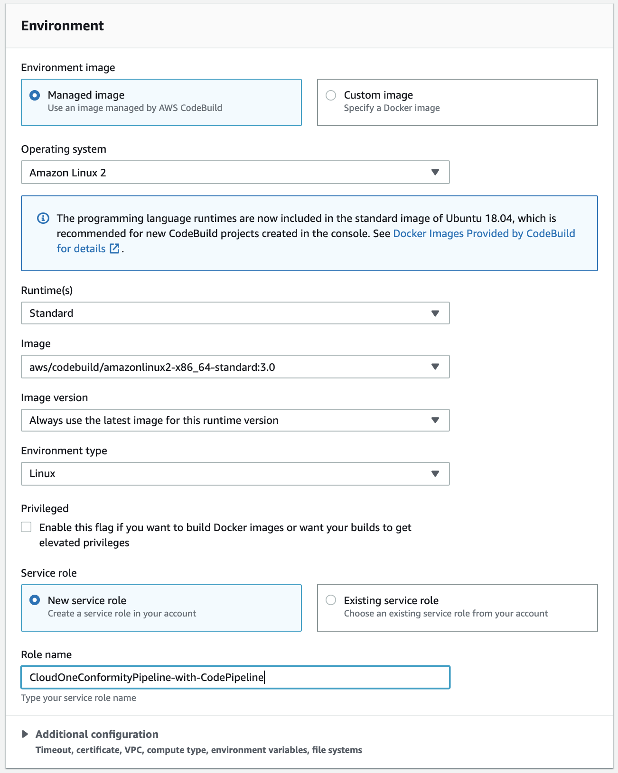This screenshot has height=773, width=618.
Task: Open the Standard runtime dropdown
Action: (x=235, y=313)
